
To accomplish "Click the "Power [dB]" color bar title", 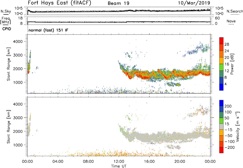I will click(232, 64).
